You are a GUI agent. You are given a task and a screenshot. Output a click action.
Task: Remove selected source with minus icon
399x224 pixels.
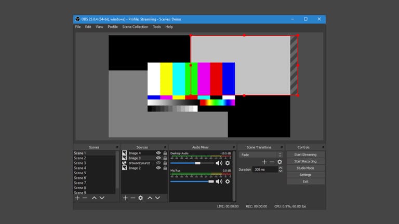tap(133, 198)
